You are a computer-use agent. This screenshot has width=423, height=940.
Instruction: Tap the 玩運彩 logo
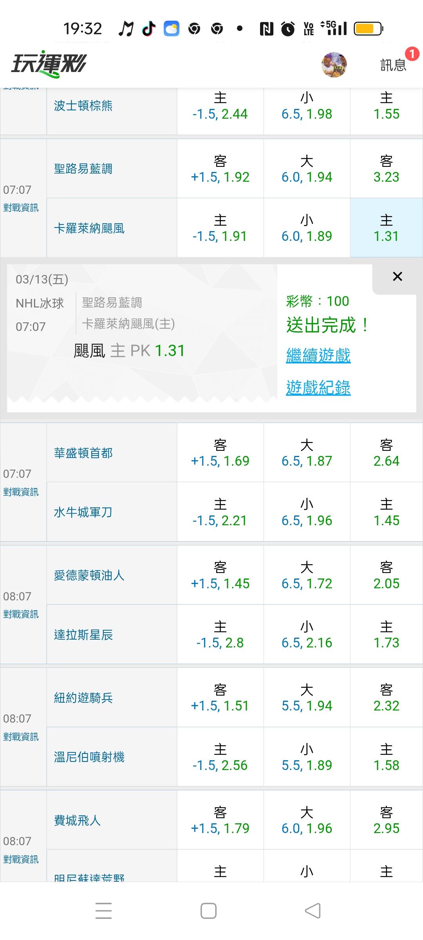pyautogui.click(x=49, y=64)
